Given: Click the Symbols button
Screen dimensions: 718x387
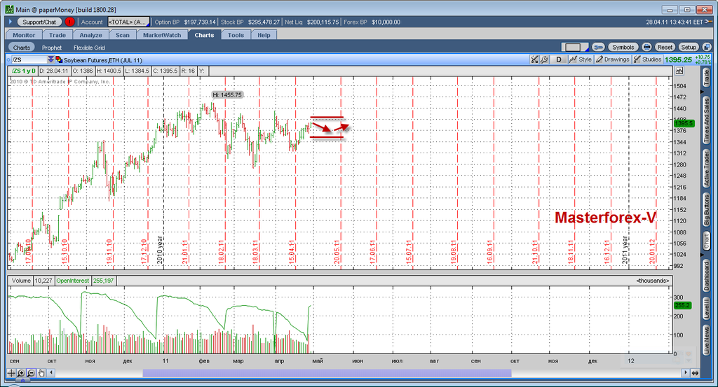Looking at the screenshot, I should coord(623,47).
